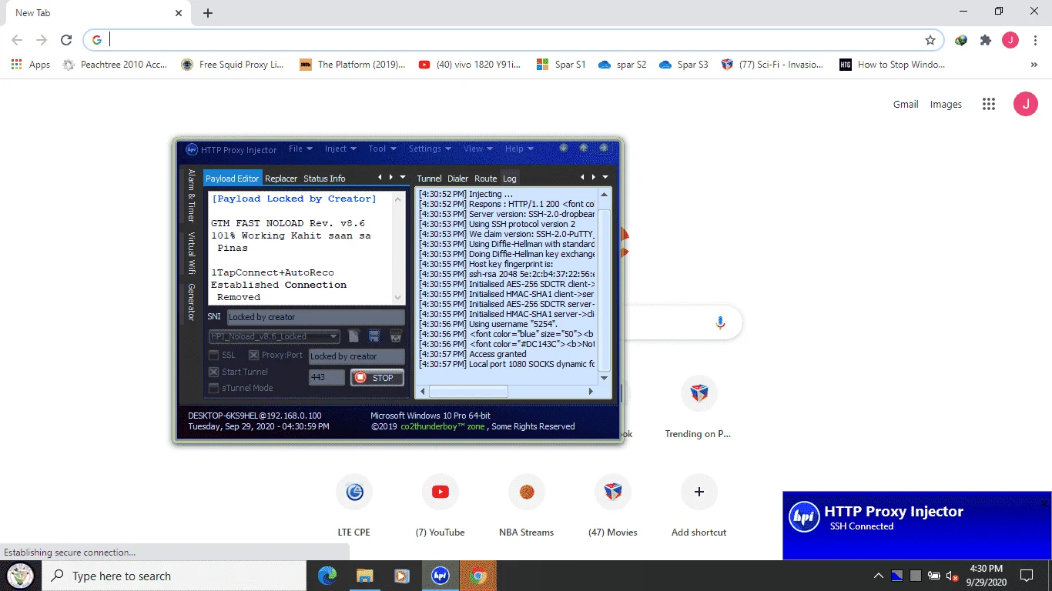Open the Settings menu dropdown
Image resolution: width=1052 pixels, height=591 pixels.
430,149
